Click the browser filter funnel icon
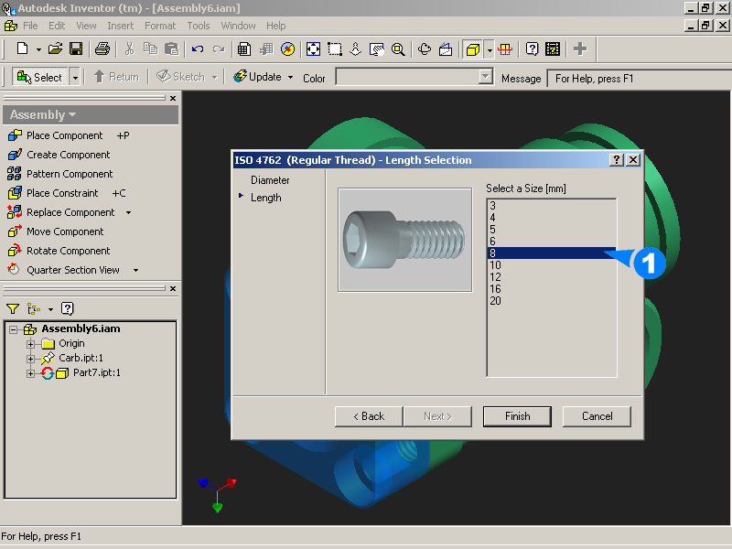The image size is (732, 549). click(x=13, y=309)
